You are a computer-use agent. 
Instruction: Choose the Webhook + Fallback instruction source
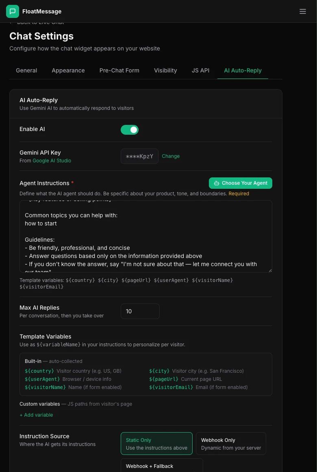coord(162,466)
